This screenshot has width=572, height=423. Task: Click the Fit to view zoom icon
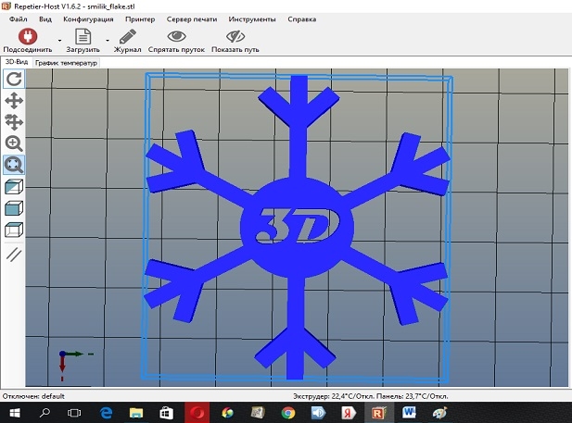tap(14, 165)
